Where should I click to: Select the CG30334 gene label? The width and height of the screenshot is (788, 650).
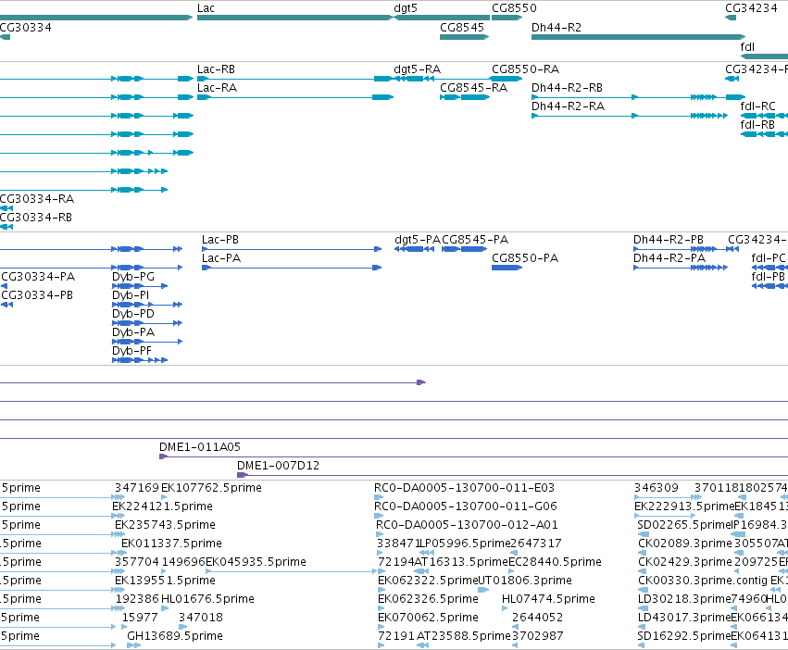pos(25,28)
